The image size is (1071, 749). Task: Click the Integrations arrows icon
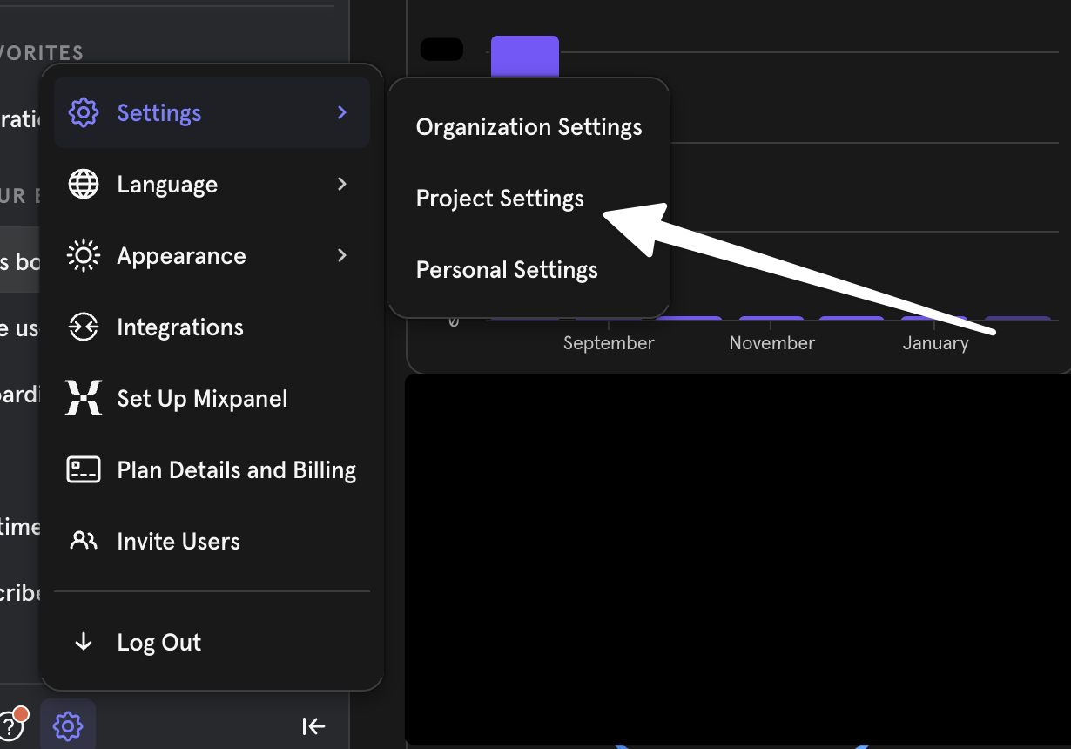point(84,327)
